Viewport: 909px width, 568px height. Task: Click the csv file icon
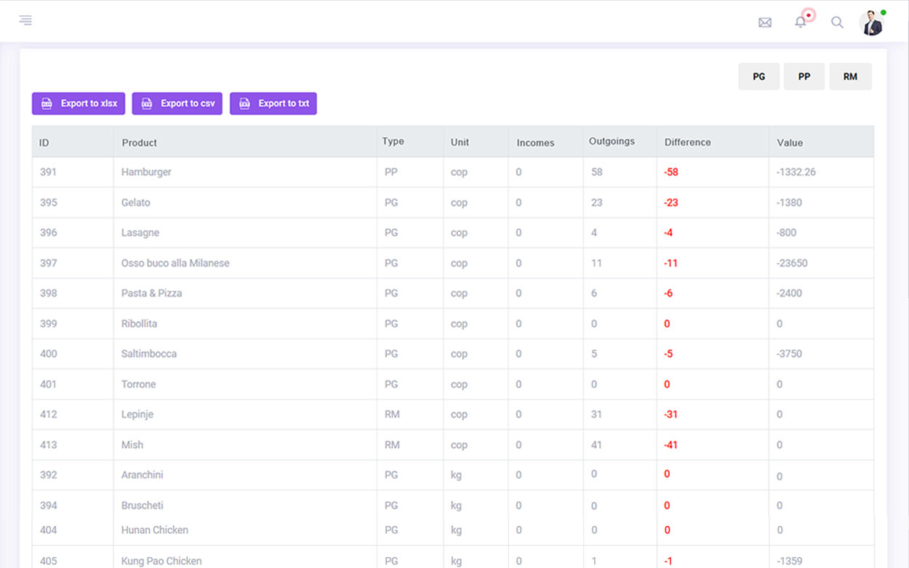click(x=147, y=104)
